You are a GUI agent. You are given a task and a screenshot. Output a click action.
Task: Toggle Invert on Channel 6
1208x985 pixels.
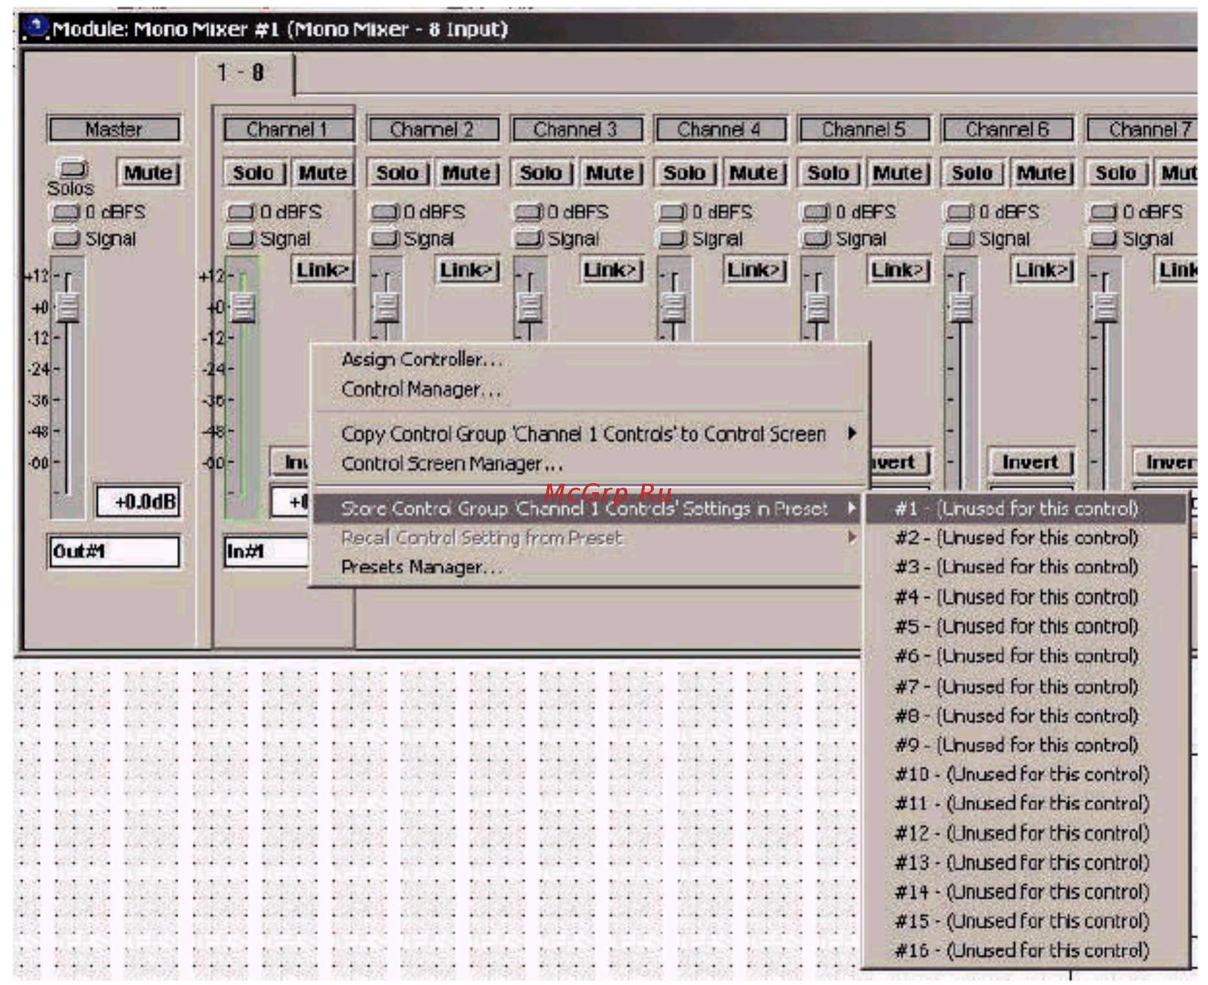(x=1030, y=462)
